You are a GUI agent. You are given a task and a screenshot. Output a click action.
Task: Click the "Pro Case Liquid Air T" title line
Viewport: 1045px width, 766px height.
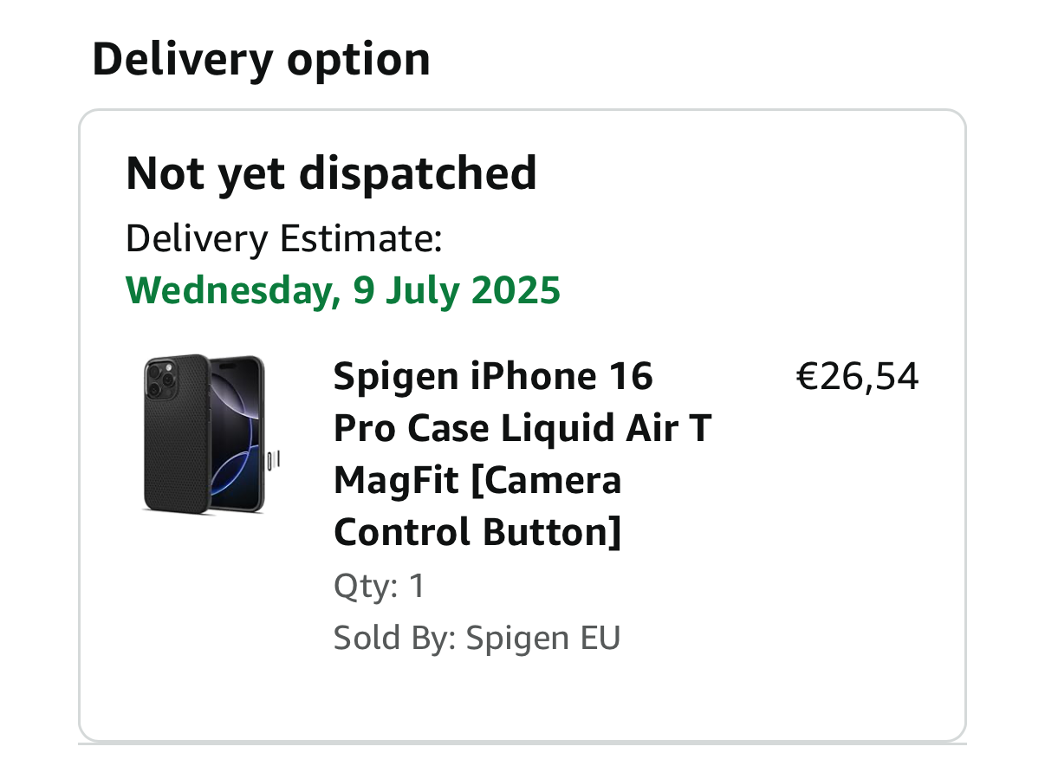coord(522,429)
